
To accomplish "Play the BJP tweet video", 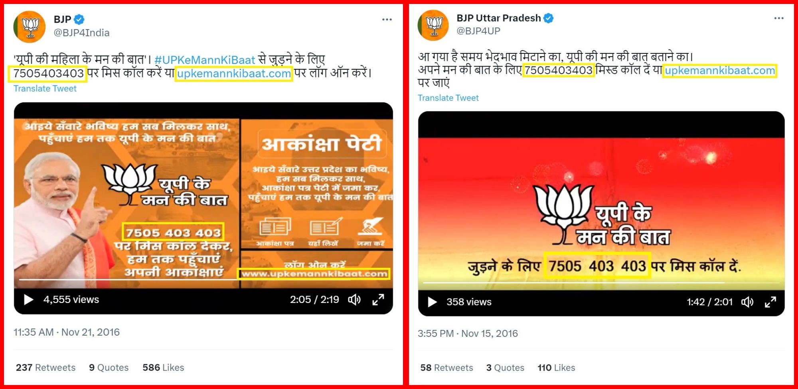I will coord(28,299).
